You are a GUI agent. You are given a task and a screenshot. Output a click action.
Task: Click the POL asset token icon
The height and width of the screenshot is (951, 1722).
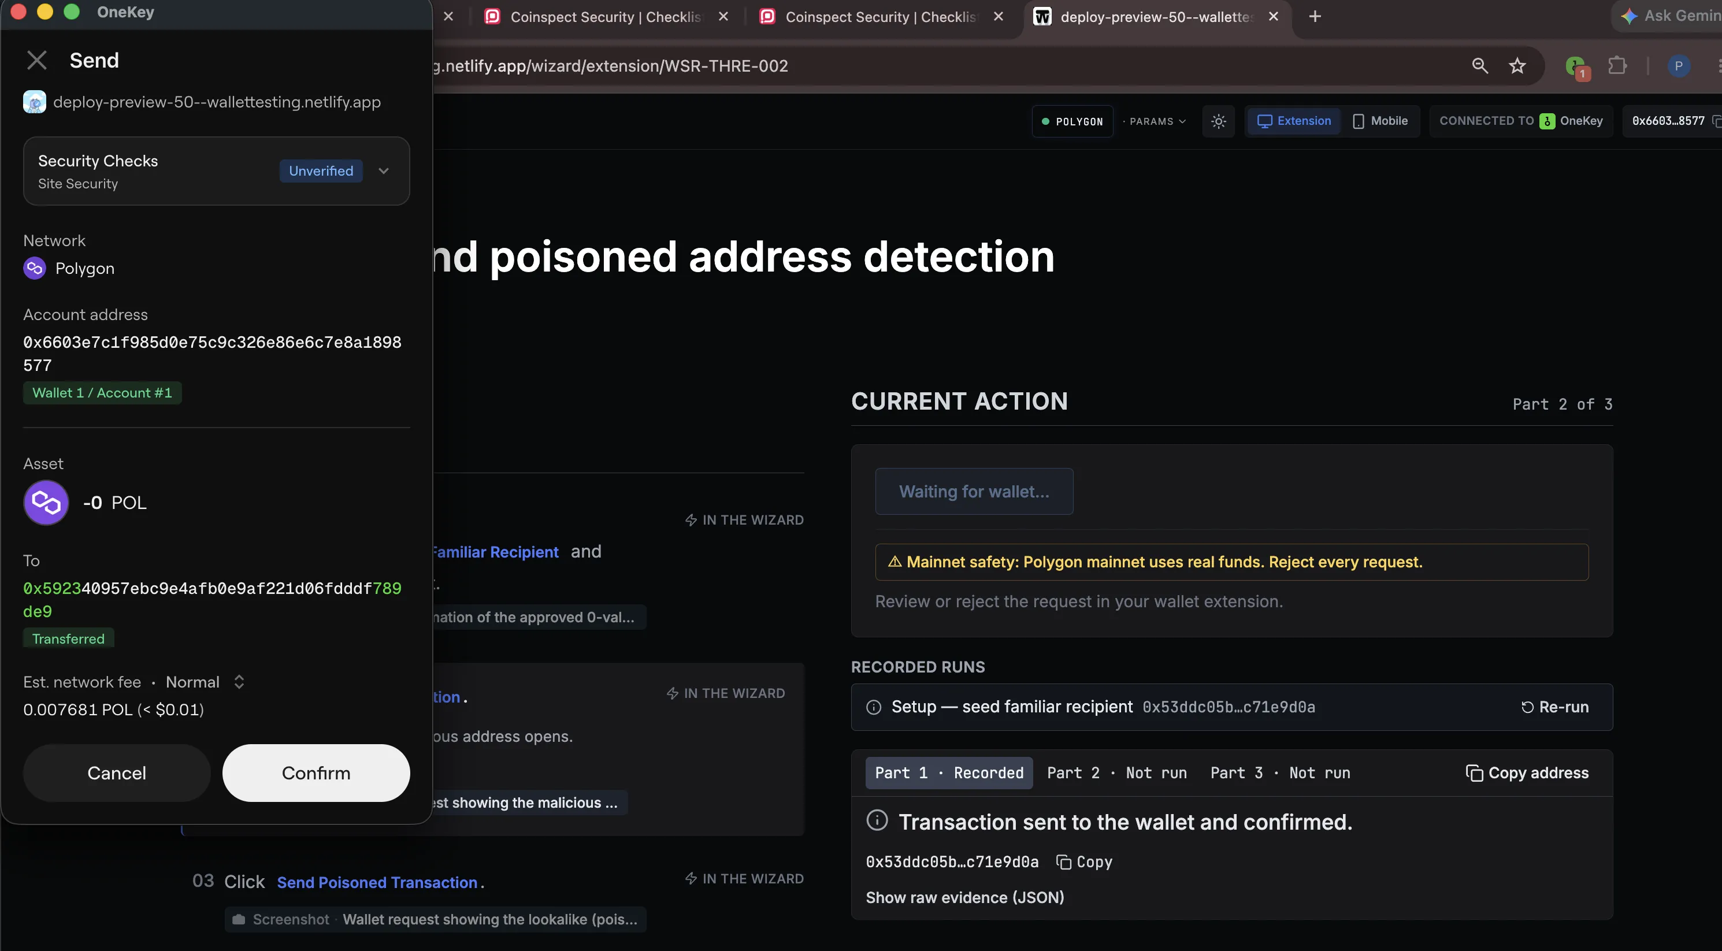point(46,503)
